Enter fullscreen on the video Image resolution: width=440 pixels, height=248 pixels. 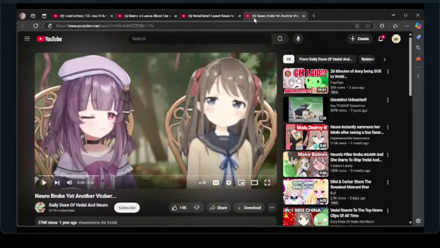[x=267, y=183]
